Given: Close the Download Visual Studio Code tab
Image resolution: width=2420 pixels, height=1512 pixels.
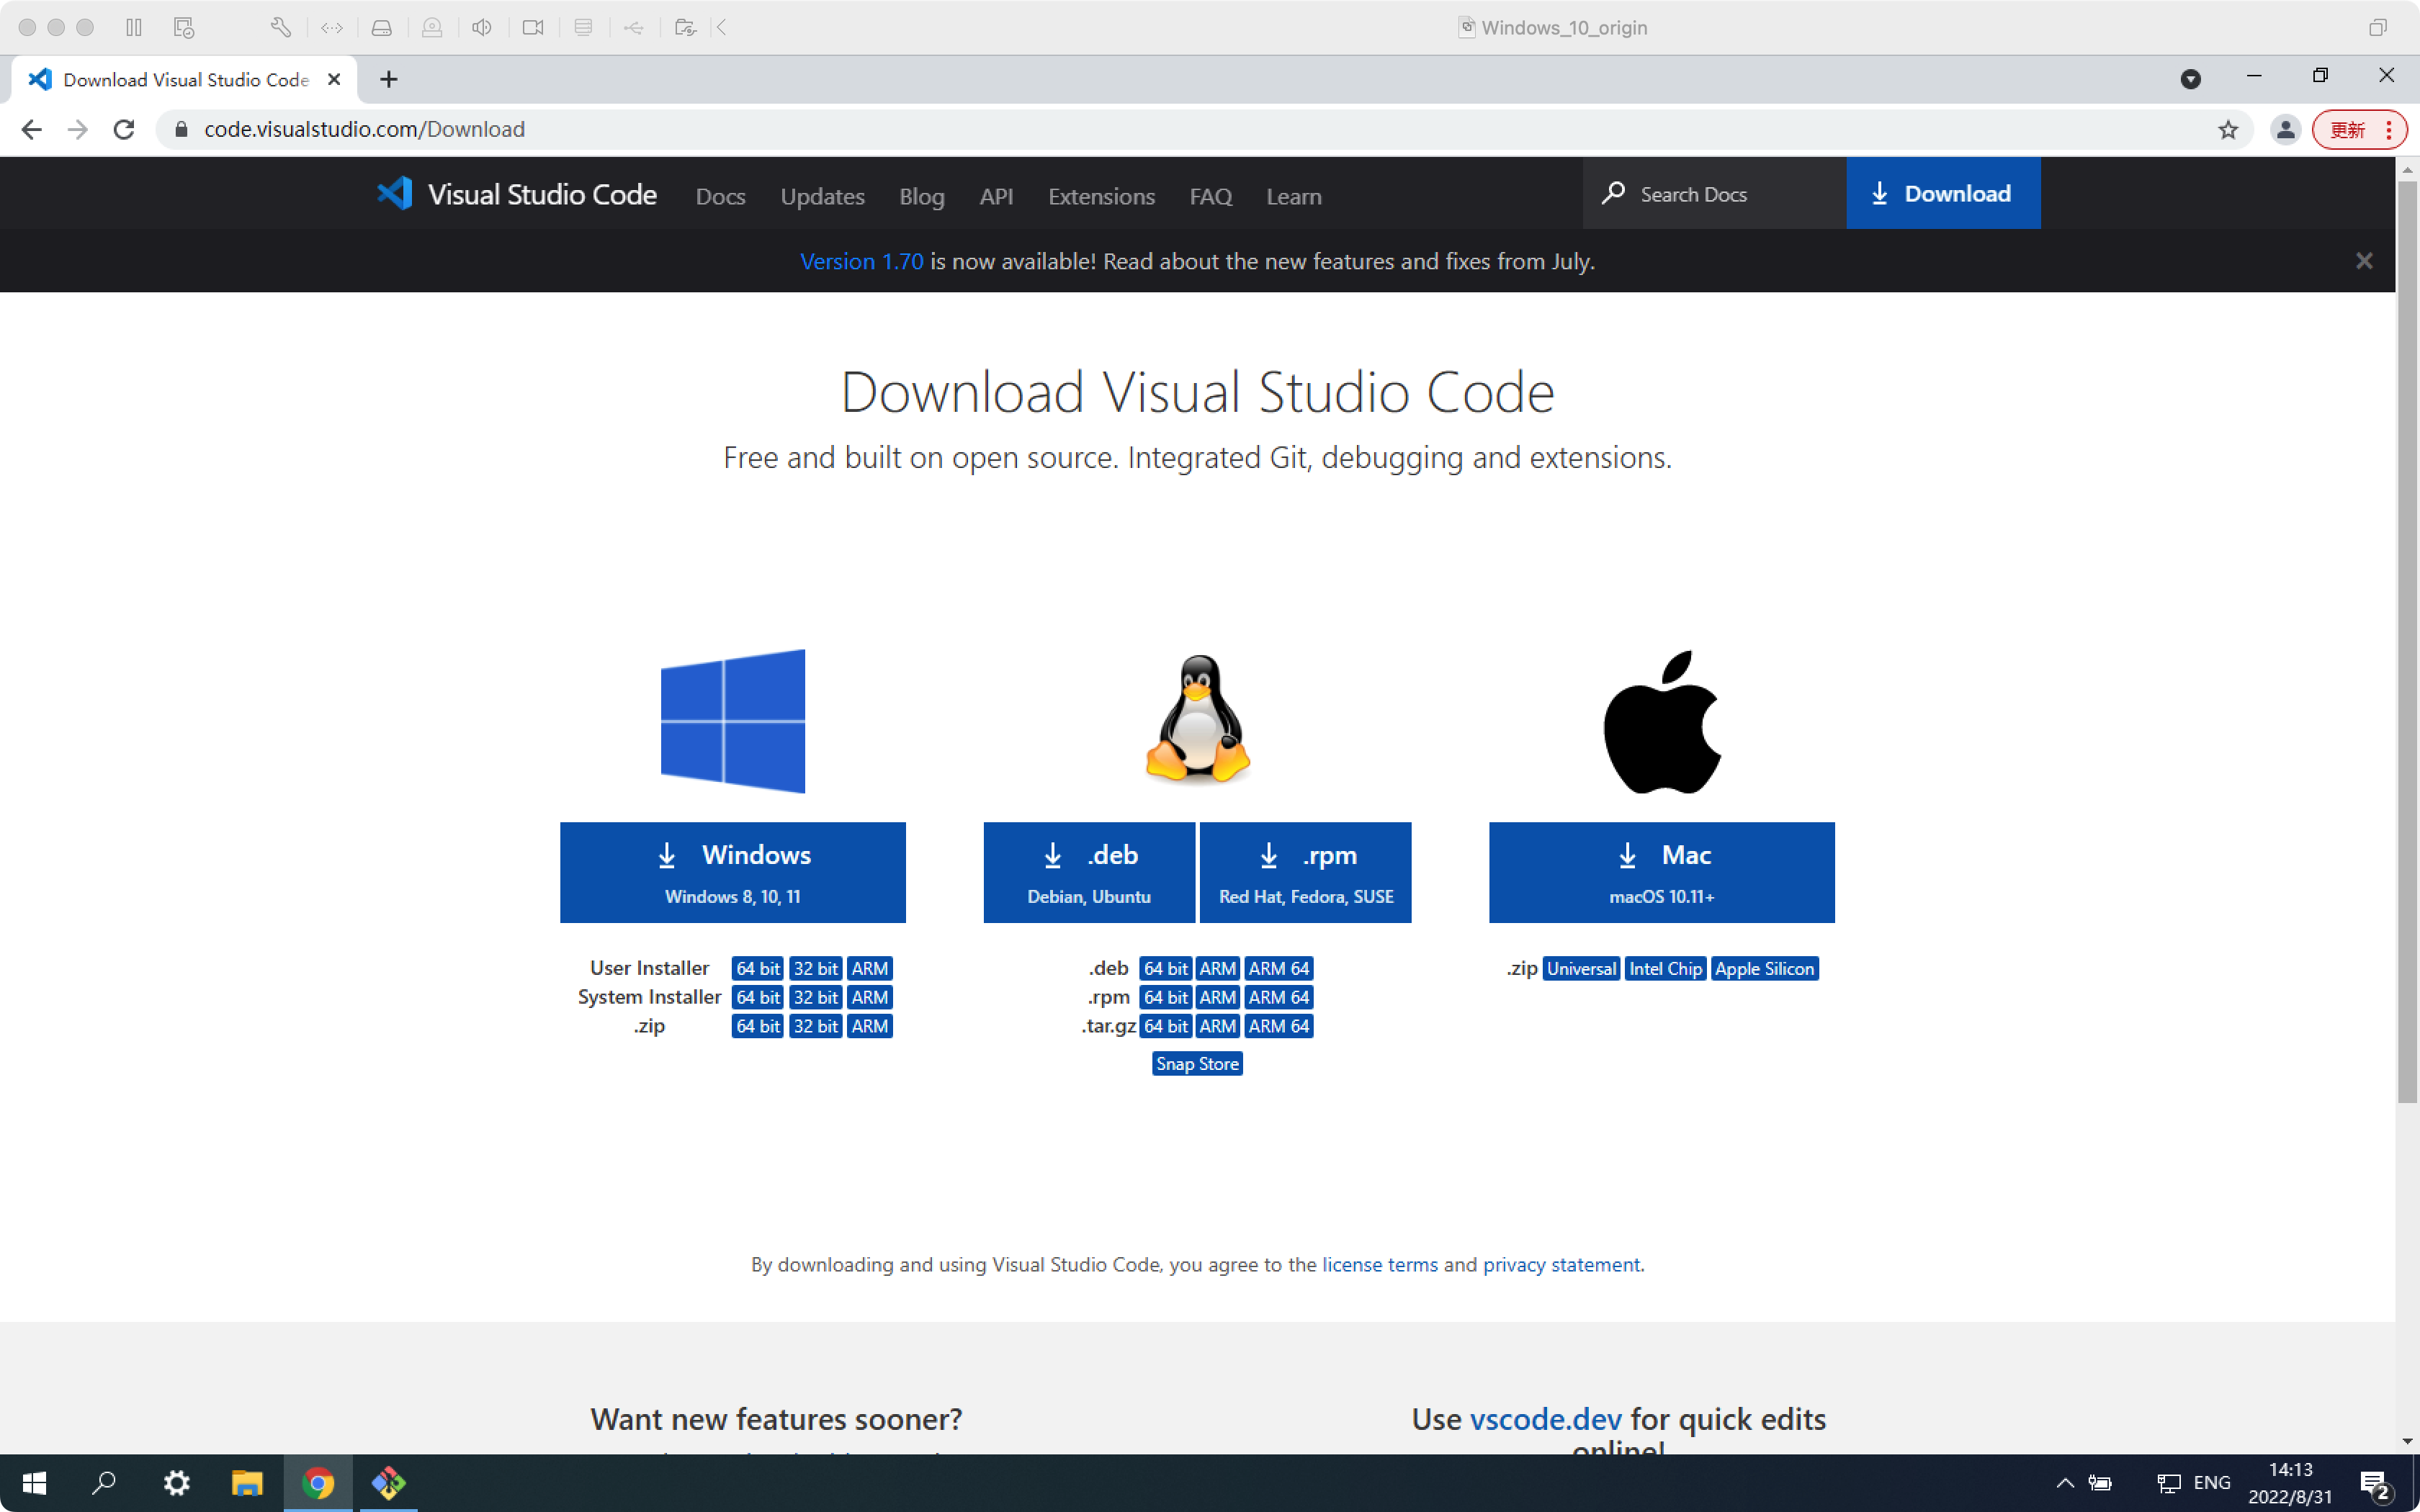Looking at the screenshot, I should (x=334, y=79).
